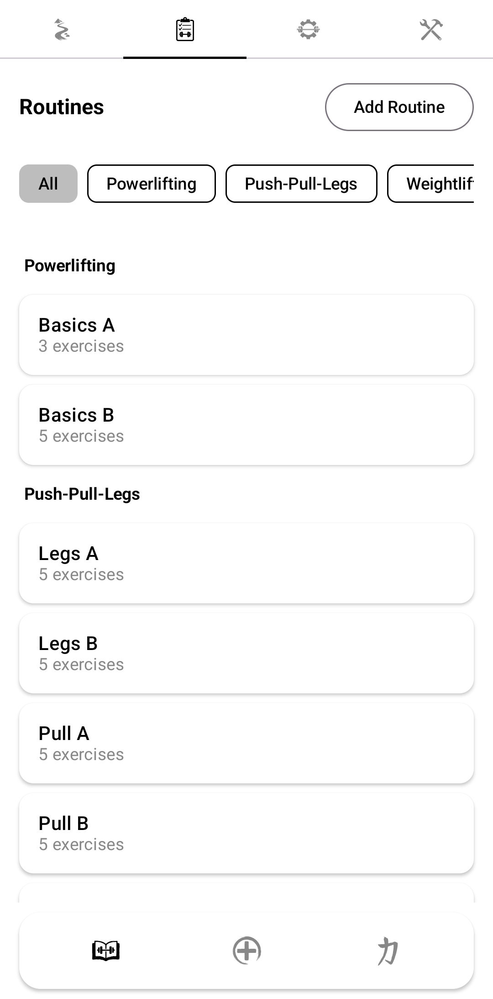Viewport: 493px width, 999px height.
Task: Open the barbell gear icon tab
Action: (x=308, y=30)
